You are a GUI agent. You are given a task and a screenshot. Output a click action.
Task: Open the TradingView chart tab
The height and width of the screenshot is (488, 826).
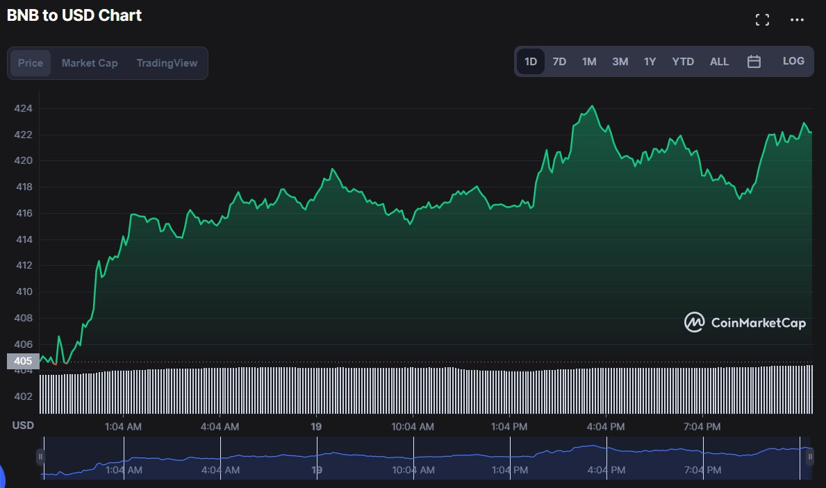point(167,63)
